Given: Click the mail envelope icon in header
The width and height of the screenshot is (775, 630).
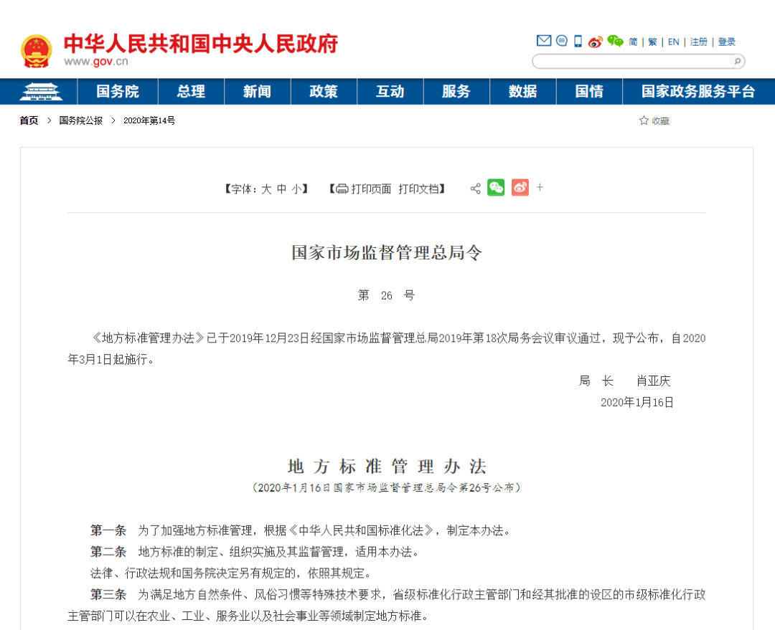Looking at the screenshot, I should pyautogui.click(x=544, y=41).
